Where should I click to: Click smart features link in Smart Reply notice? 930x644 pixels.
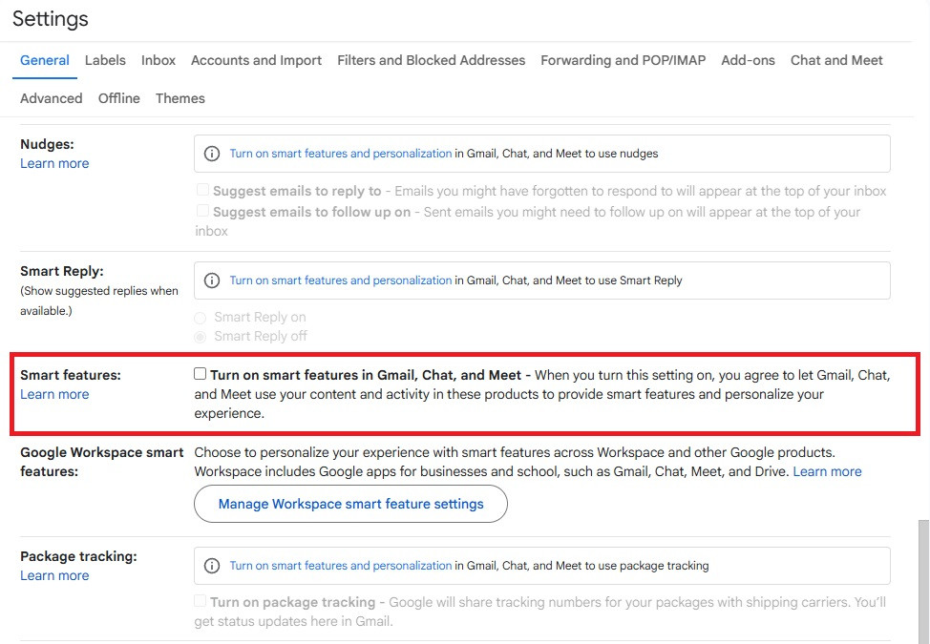point(341,280)
